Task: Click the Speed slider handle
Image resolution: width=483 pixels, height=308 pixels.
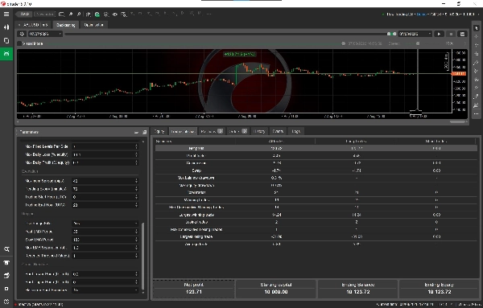Action: [418, 43]
